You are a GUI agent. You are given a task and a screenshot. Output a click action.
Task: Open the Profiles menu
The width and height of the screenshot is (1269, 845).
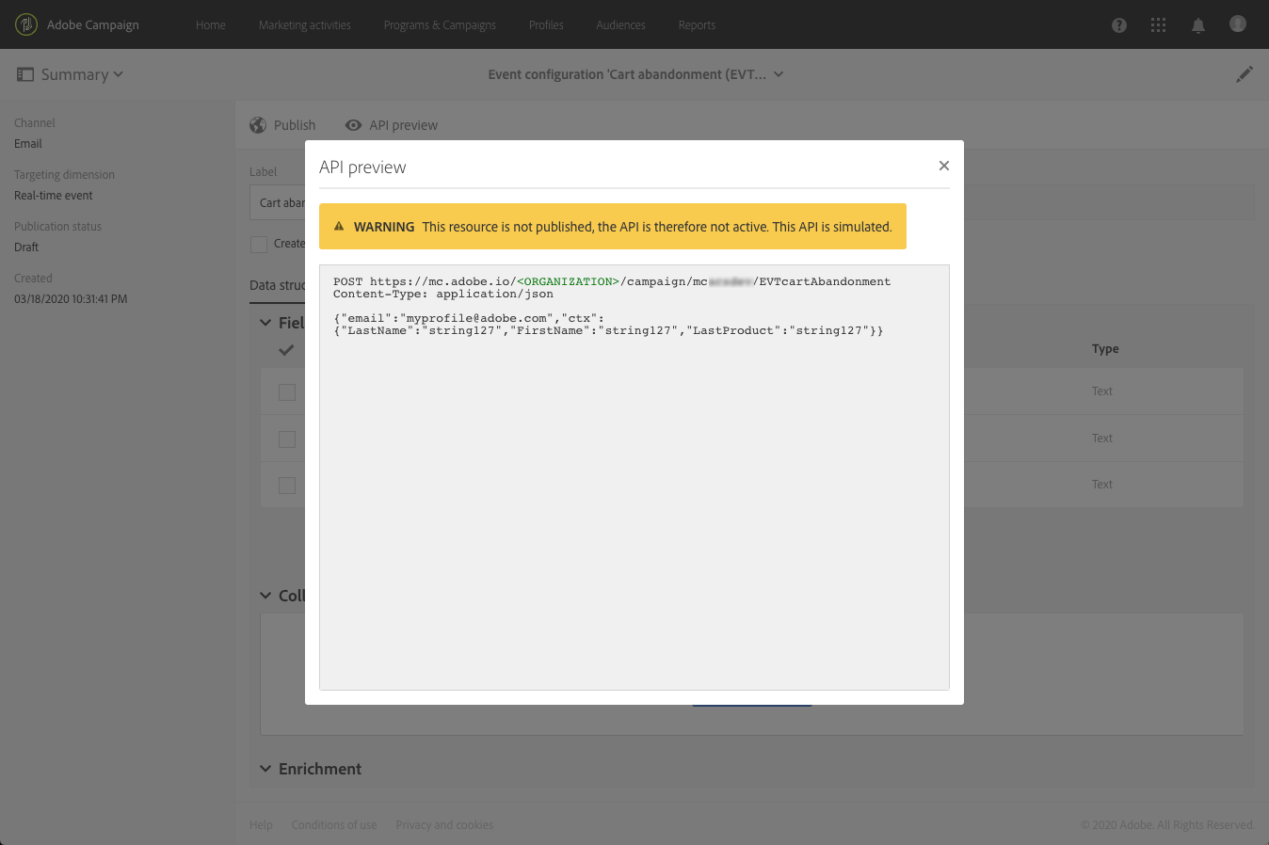point(546,25)
